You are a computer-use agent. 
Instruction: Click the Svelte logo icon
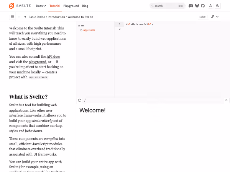point(12,6)
